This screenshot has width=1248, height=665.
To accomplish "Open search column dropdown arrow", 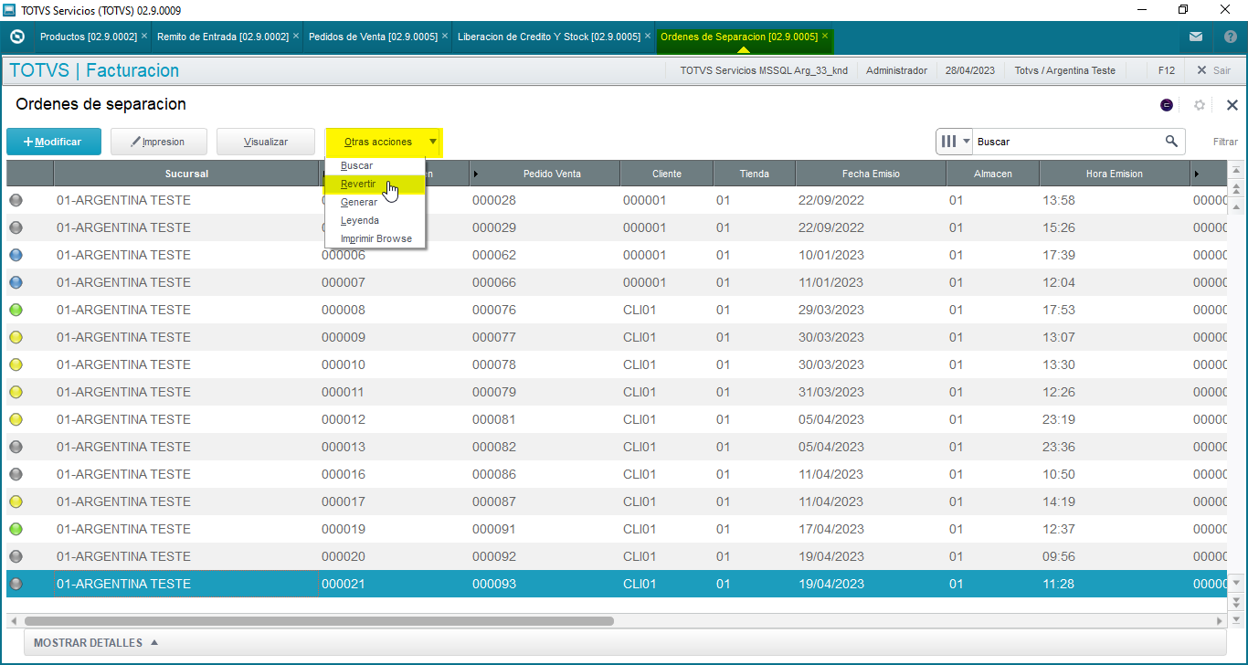I will [966, 142].
